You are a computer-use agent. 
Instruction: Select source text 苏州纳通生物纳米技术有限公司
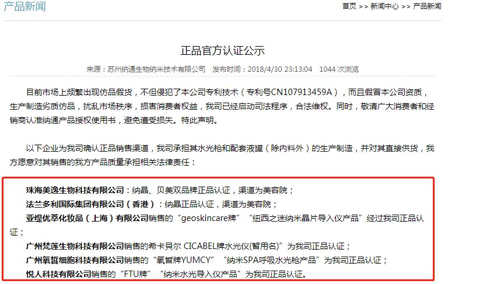pos(156,69)
